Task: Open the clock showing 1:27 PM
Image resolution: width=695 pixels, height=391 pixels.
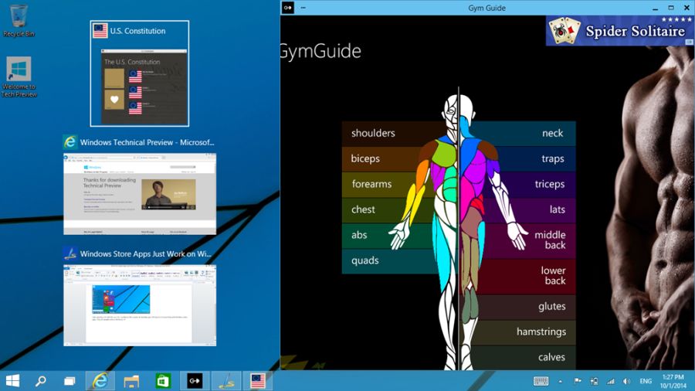Action: click(x=673, y=381)
